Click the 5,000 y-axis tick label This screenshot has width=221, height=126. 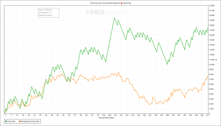point(211,89)
